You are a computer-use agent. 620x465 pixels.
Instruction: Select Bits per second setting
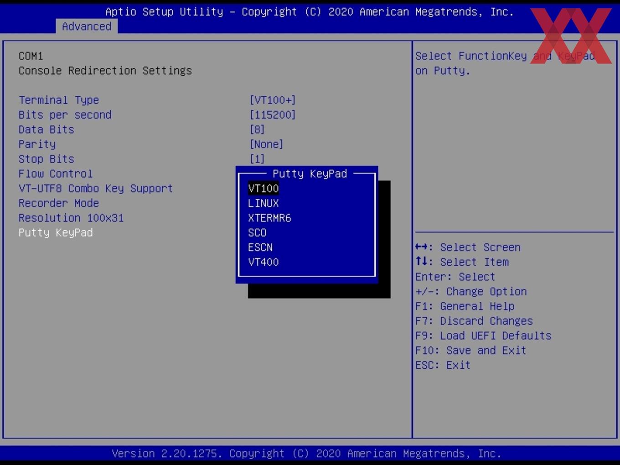[65, 115]
